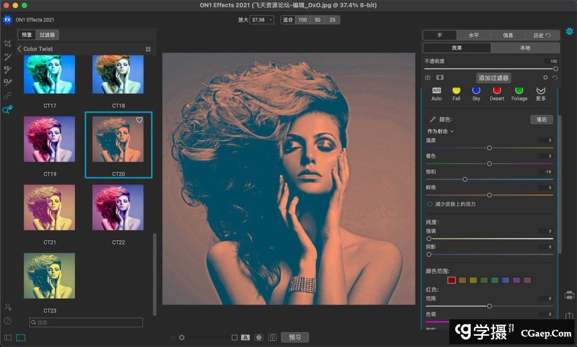
Task: Click the printer icon on right edge
Action: pyautogui.click(x=570, y=295)
